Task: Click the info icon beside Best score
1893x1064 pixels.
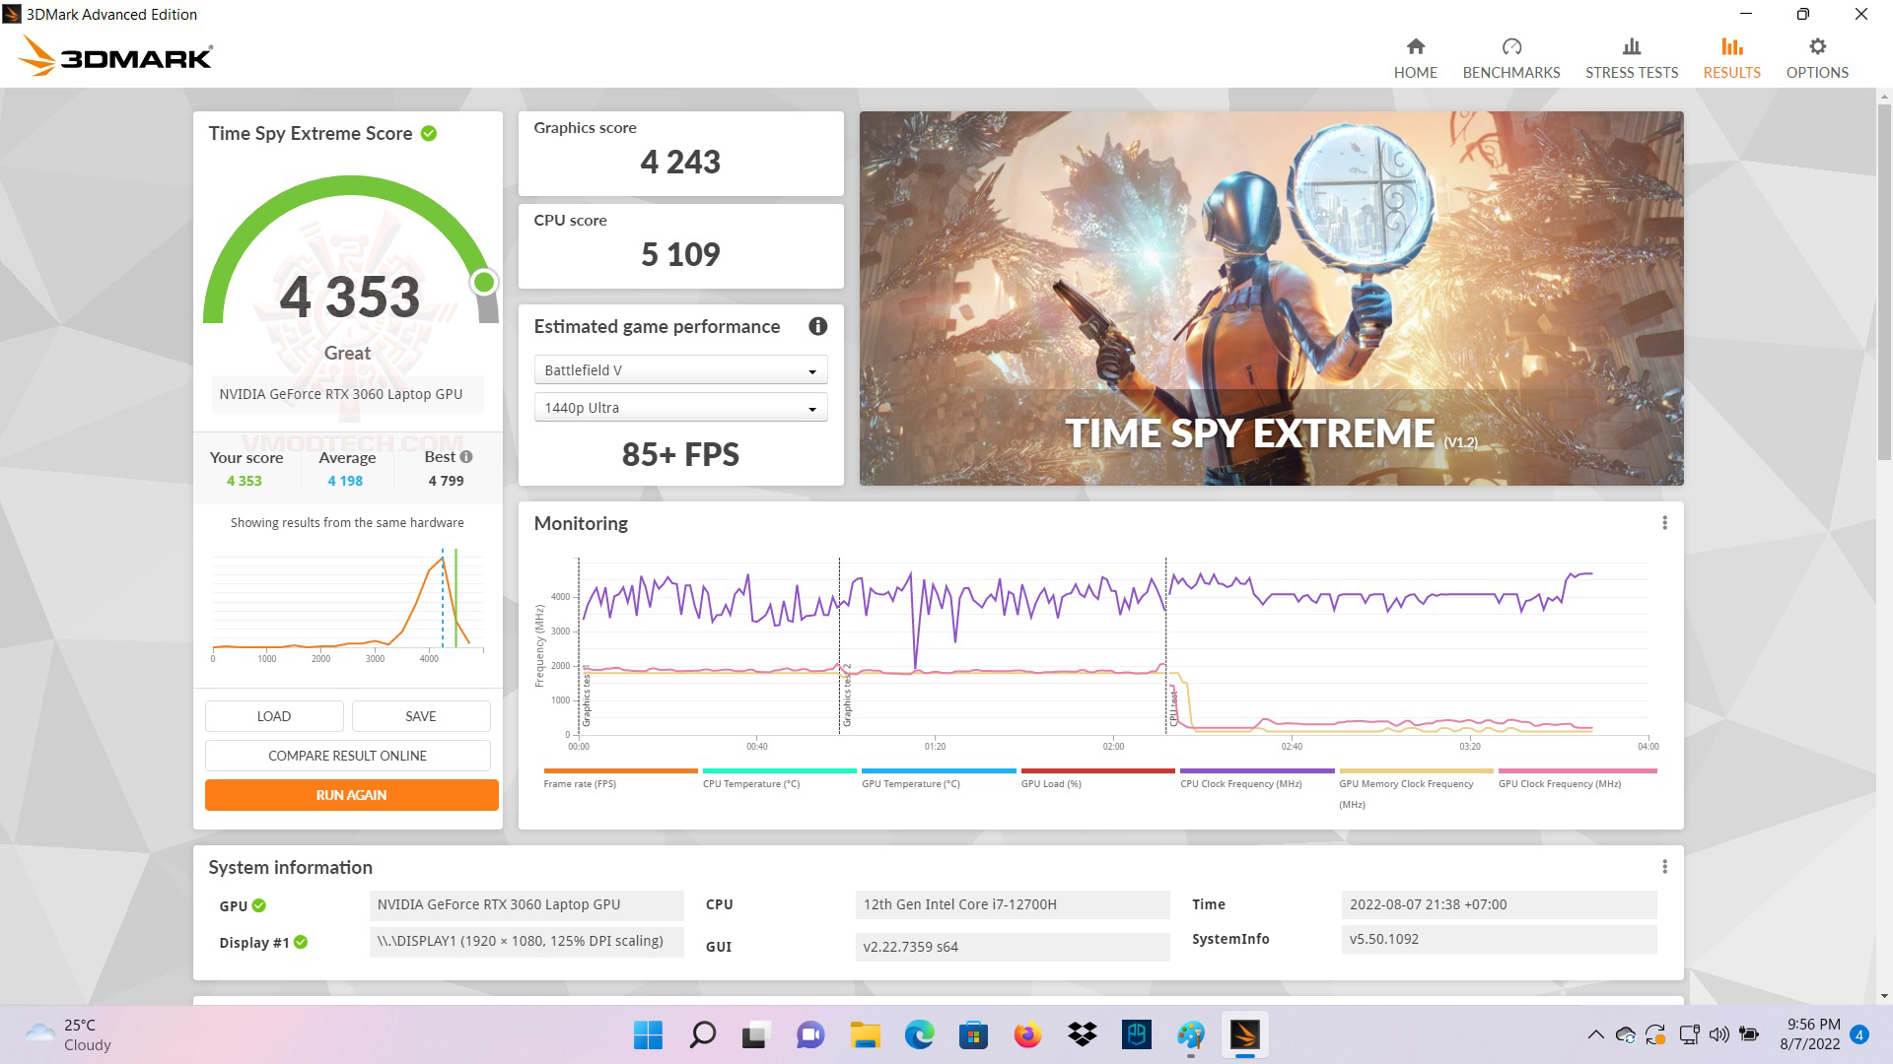Action: pyautogui.click(x=464, y=456)
